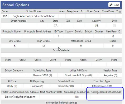This screenshot has height=104, width=125.
Task: Select the Low Grade value K
Action: pyautogui.click(x=15, y=46)
